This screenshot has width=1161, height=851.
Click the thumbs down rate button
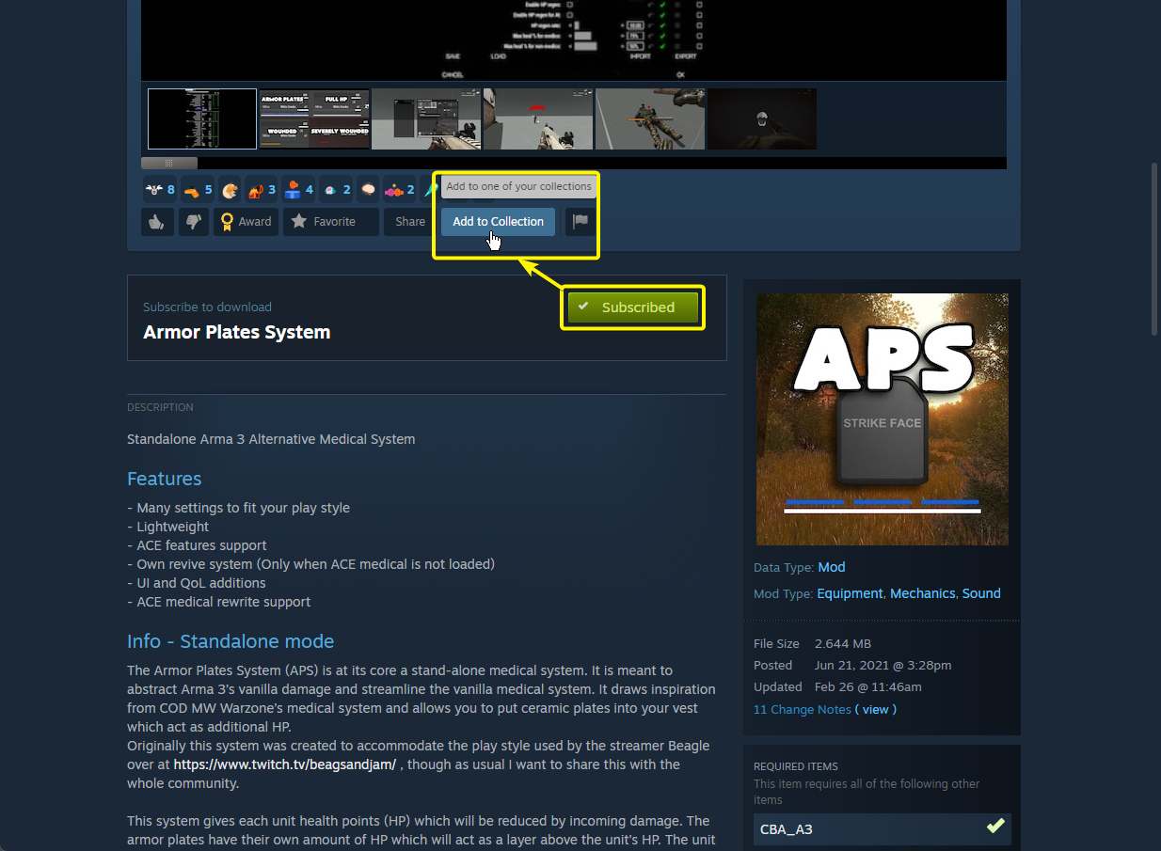193,222
